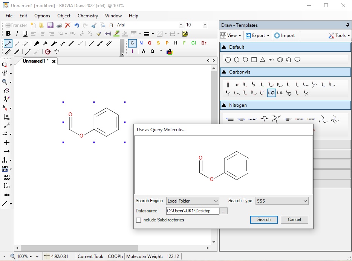Viewport: 352px width, 261px height.
Task: Select the benzene ring template in Default
Action: [x=280, y=60]
